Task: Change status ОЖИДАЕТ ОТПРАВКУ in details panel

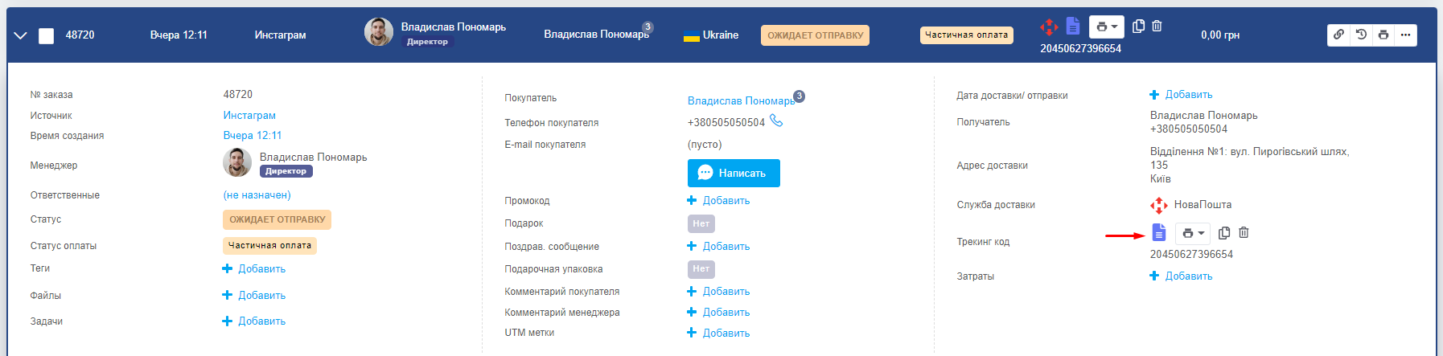Action: 277,219
